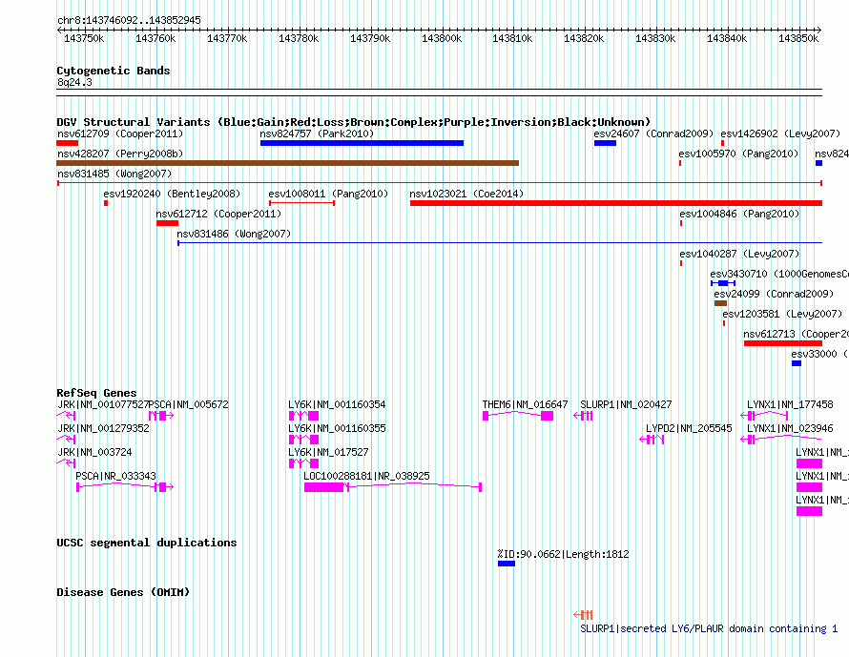
Task: Click the esv1203581 (Levy2007) label
Action: (782, 314)
